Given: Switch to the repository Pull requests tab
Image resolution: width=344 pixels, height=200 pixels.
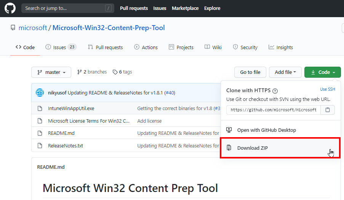Looking at the screenshot, I should (x=105, y=47).
